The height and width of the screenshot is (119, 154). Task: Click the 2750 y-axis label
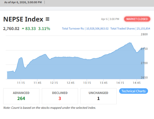[x=144, y=49]
